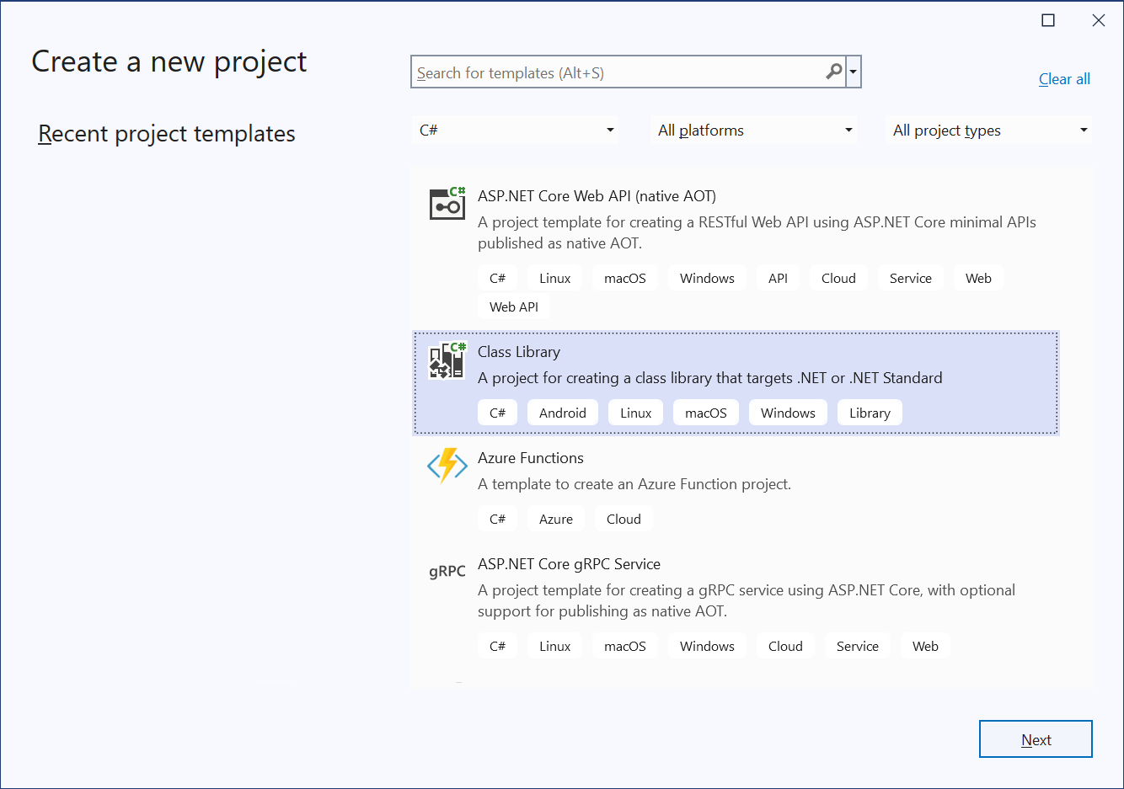Click the 'Create a new project' heading
Viewport: 1124px width, 789px height.
169,61
